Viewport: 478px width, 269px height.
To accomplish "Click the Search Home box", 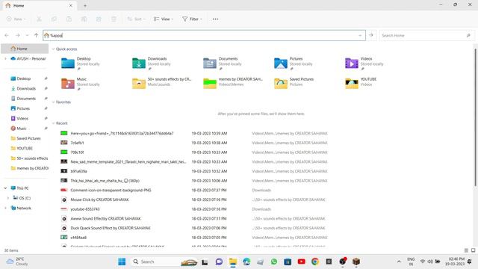I will [x=426, y=35].
